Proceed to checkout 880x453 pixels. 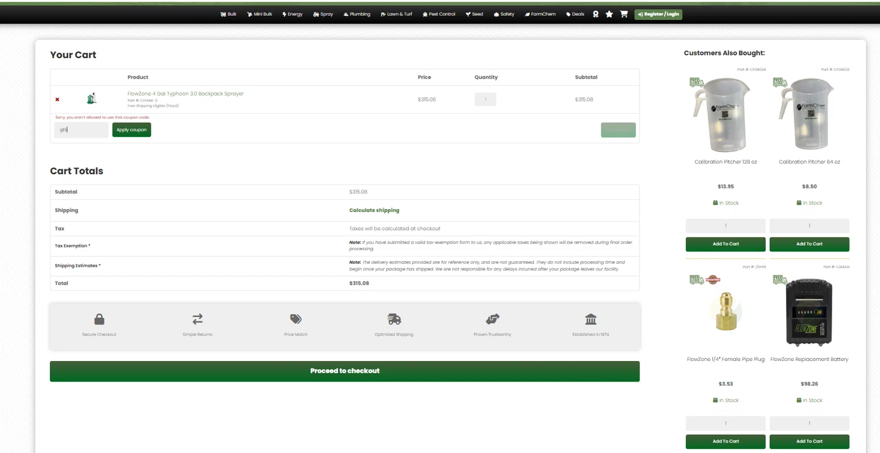[x=344, y=371]
